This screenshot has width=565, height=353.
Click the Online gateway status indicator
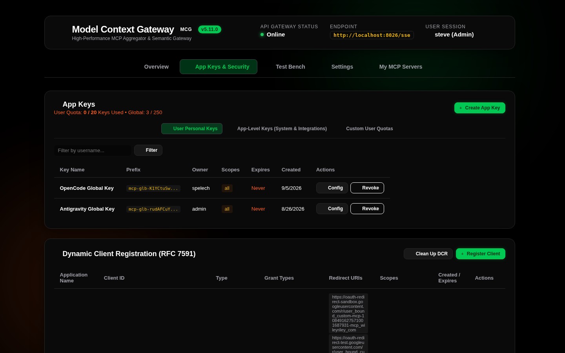coord(273,35)
